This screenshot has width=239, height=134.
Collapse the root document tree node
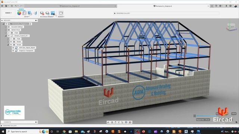coord(3,24)
